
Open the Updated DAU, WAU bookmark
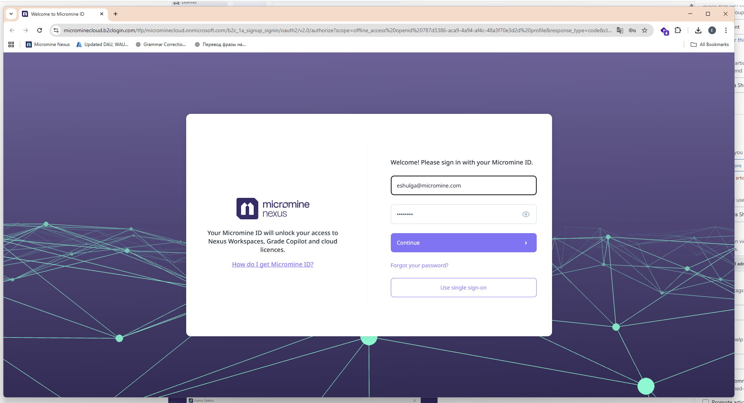pos(103,44)
